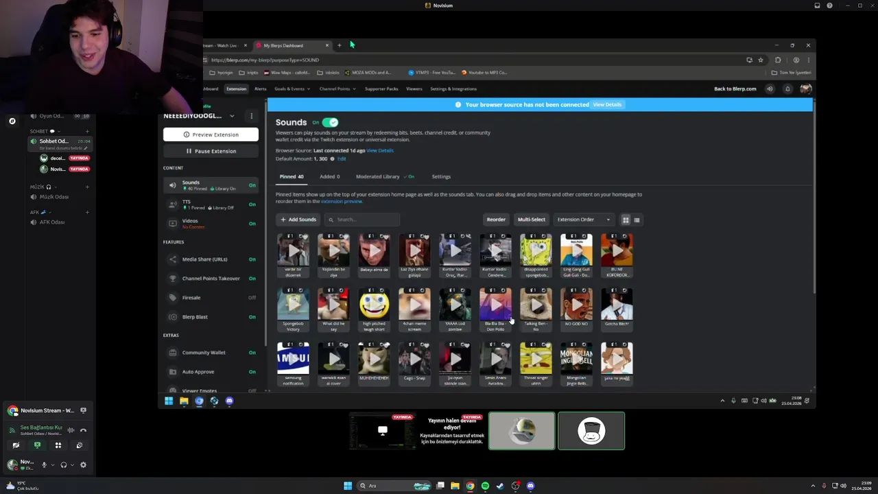The height and width of the screenshot is (494, 878).
Task: Open Community Wallet in Extras
Action: (x=211, y=353)
